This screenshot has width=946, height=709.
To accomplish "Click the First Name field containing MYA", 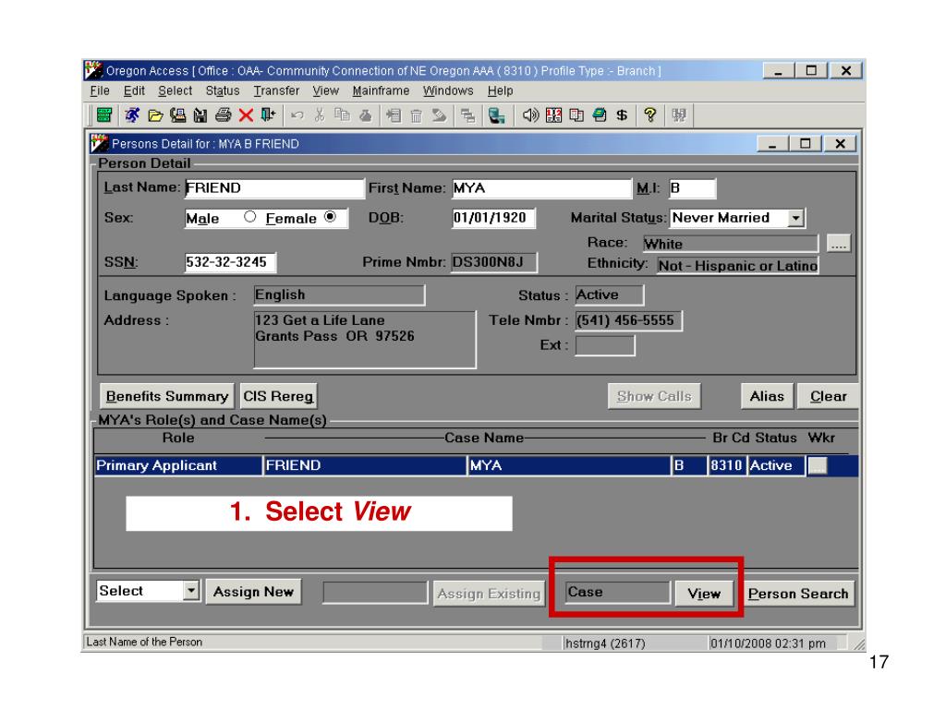I will click(541, 188).
